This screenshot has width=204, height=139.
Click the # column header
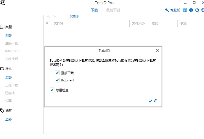[47, 23]
